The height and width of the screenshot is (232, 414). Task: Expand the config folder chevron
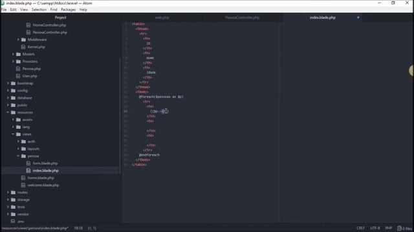click(x=8, y=90)
